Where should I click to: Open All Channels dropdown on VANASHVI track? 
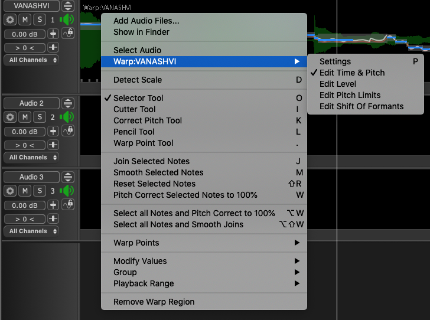[x=32, y=60]
